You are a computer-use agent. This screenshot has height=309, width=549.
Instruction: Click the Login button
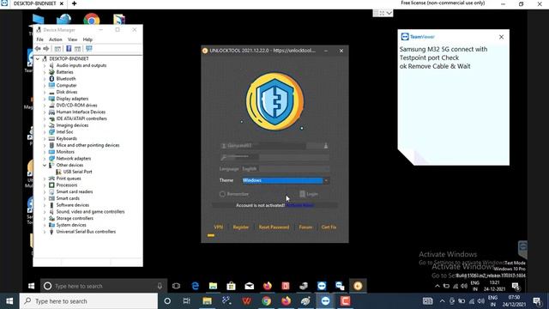[x=309, y=194]
